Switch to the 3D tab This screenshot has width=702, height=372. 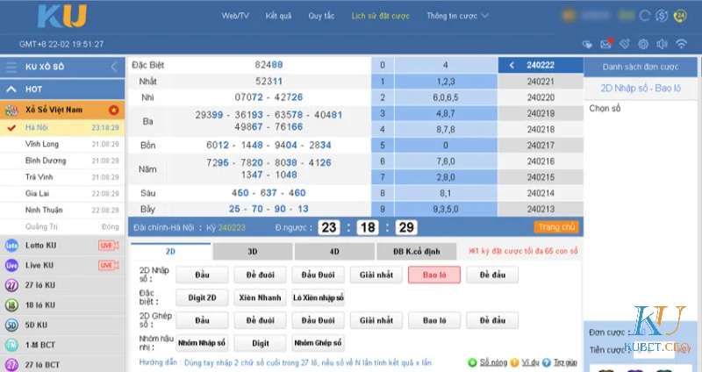point(252,252)
